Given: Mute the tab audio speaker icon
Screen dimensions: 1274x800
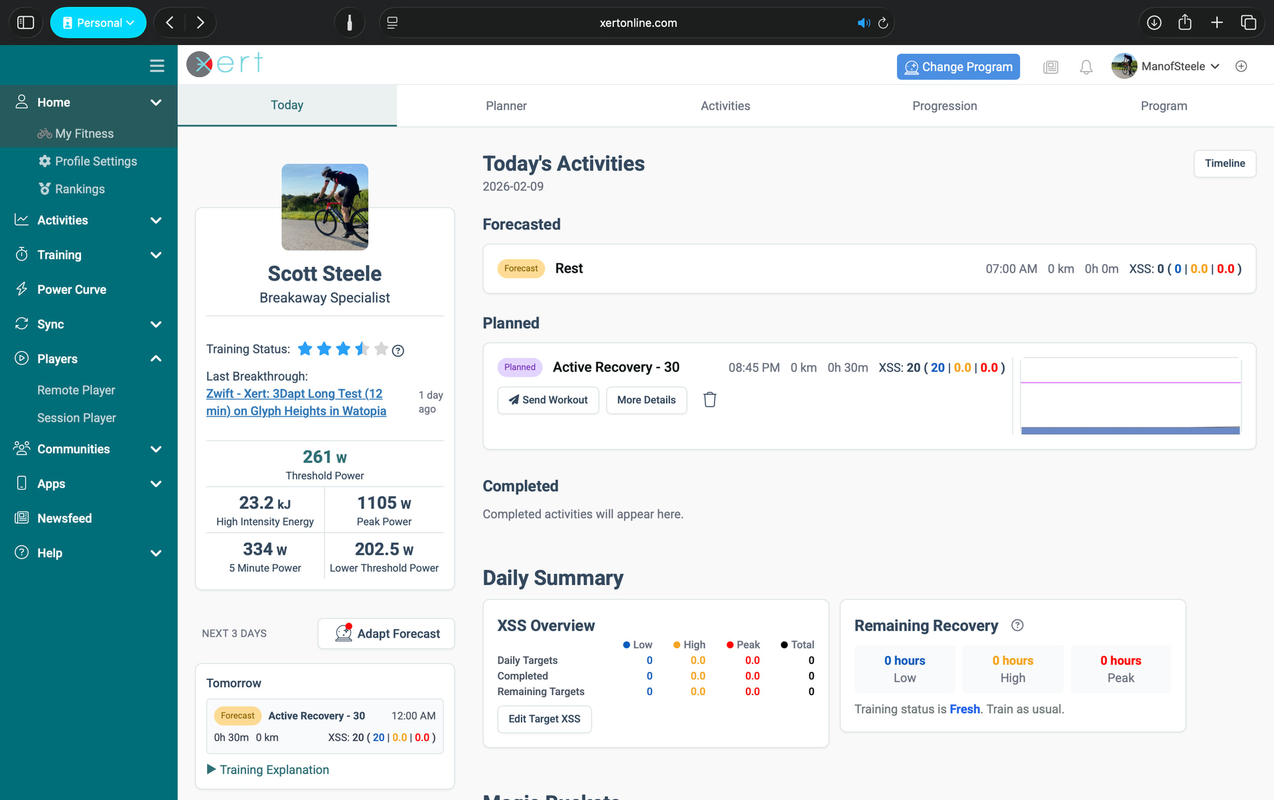Looking at the screenshot, I should [x=863, y=23].
